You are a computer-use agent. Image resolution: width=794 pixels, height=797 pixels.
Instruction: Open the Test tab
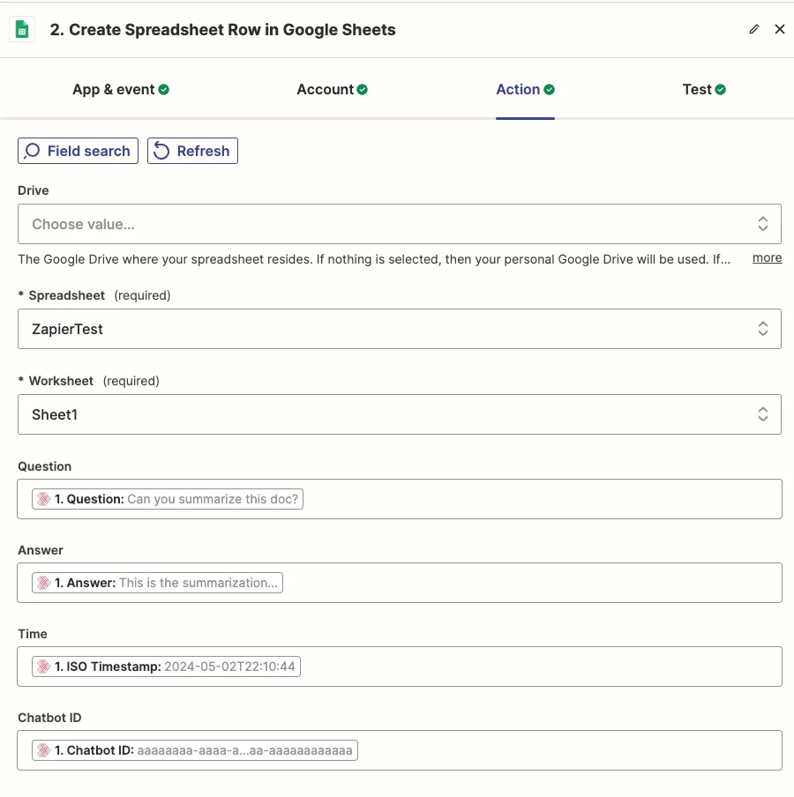697,90
